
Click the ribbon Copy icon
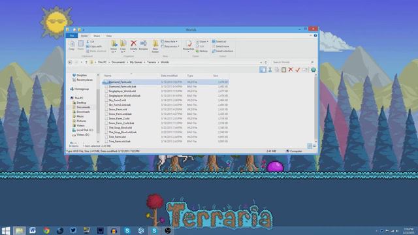tap(71, 44)
